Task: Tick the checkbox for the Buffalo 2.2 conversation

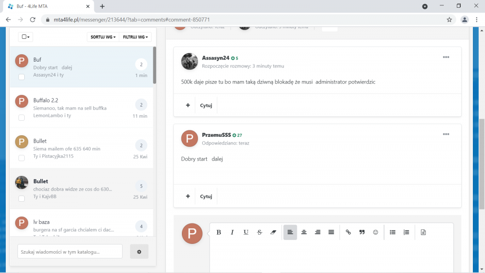Action: pos(22,117)
